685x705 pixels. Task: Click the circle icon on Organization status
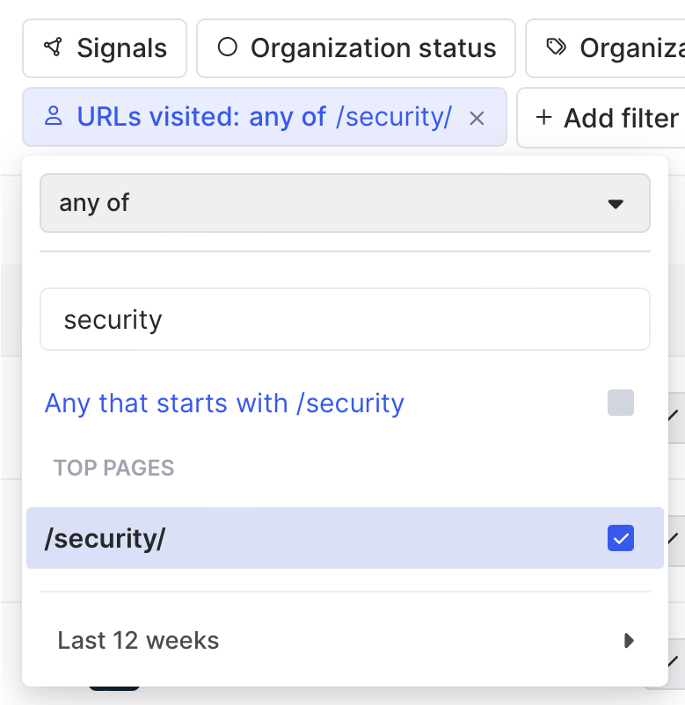tap(227, 48)
